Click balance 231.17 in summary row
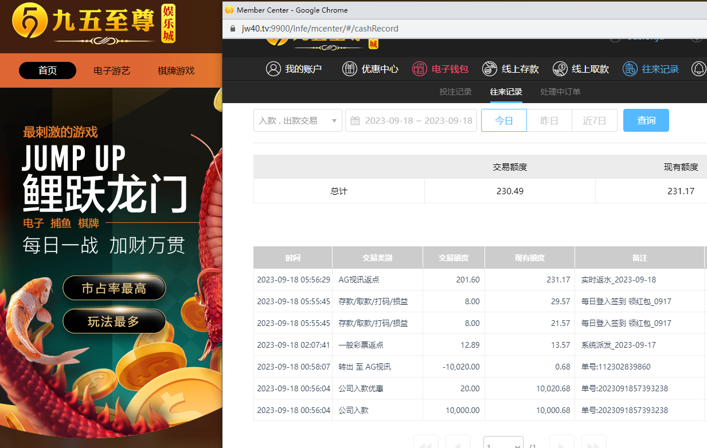707x448 pixels. coord(681,191)
